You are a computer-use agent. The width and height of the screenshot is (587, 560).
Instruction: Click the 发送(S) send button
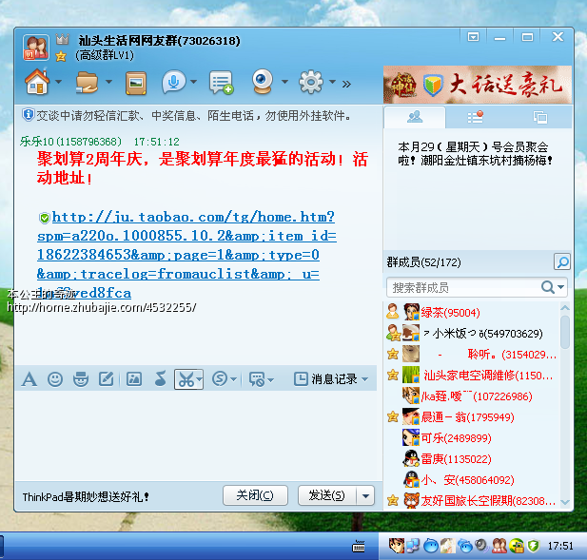pyautogui.click(x=327, y=495)
